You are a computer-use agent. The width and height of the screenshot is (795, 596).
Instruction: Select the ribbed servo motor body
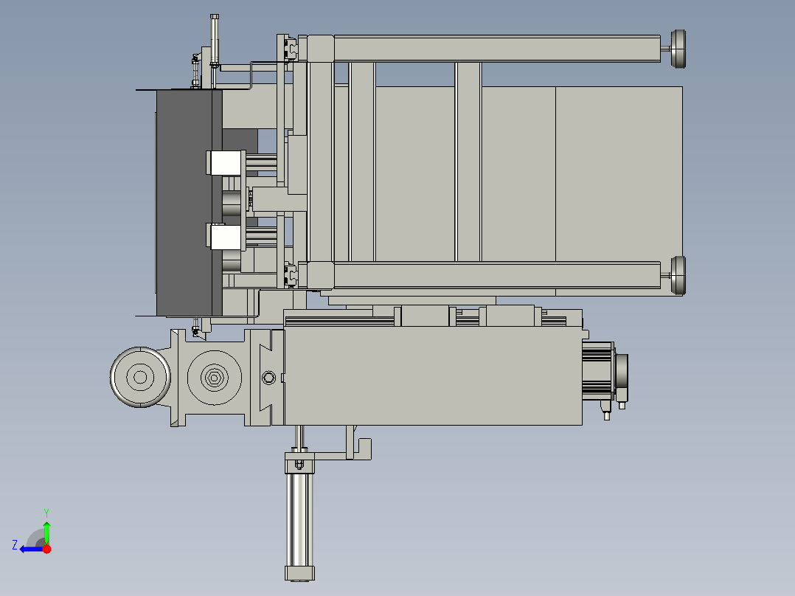click(598, 370)
